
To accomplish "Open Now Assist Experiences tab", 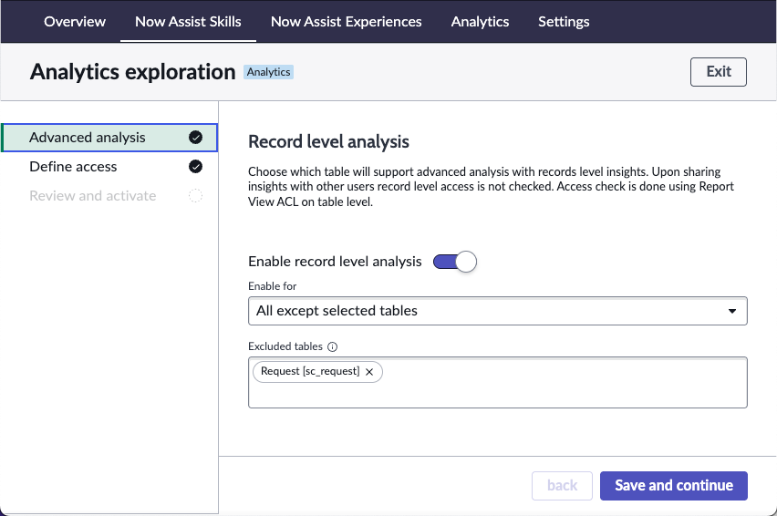I will pos(346,22).
